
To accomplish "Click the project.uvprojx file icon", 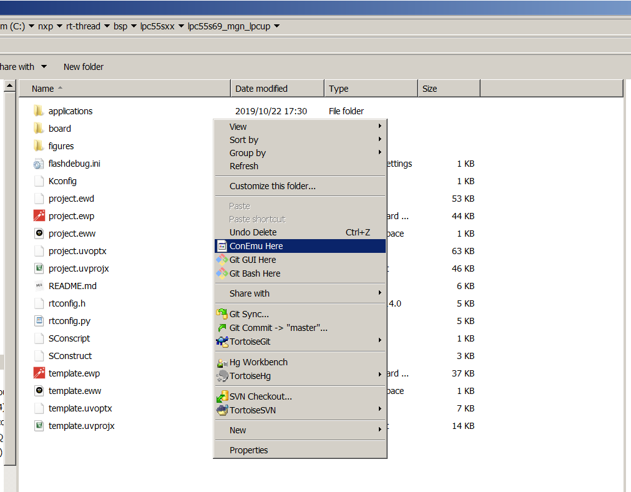I will pyautogui.click(x=39, y=268).
